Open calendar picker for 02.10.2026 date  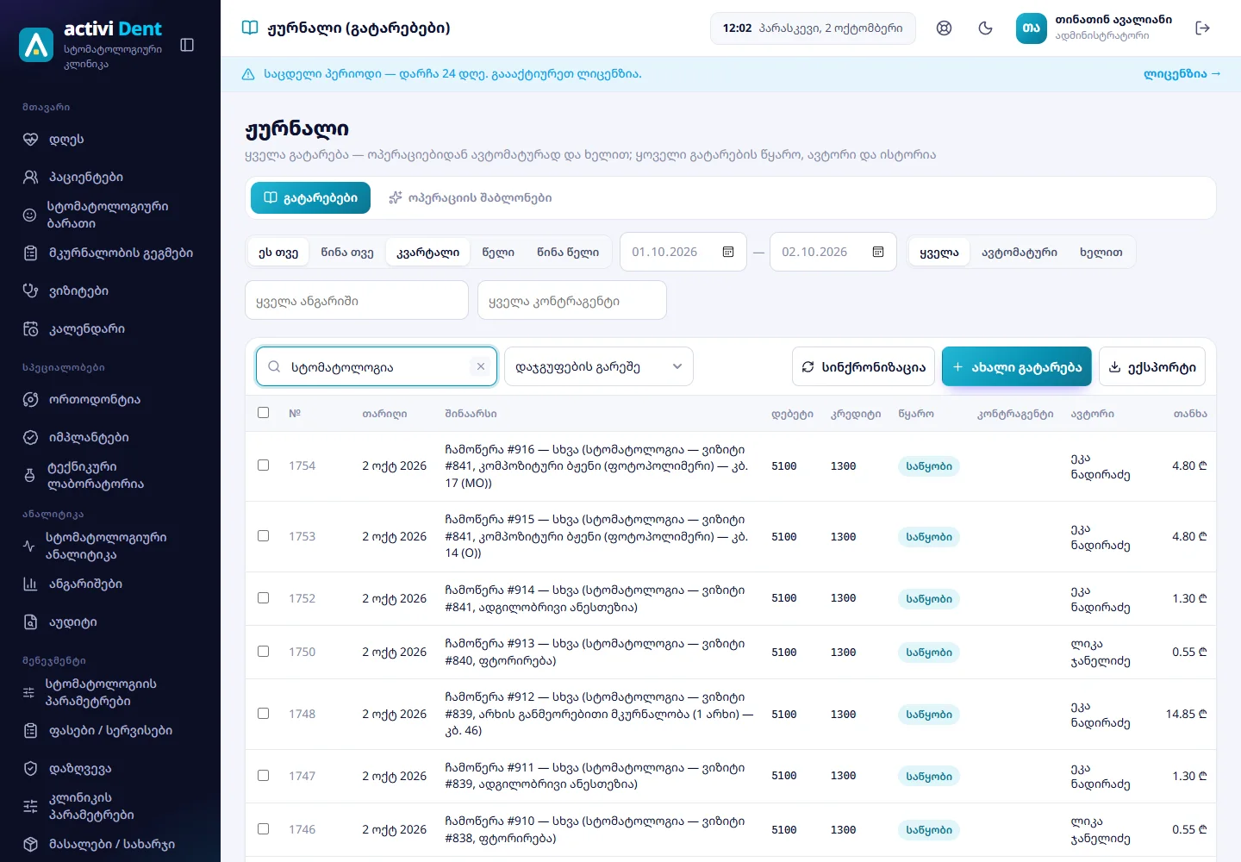click(x=878, y=252)
